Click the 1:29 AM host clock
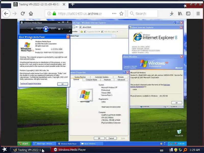 tap(195, 150)
